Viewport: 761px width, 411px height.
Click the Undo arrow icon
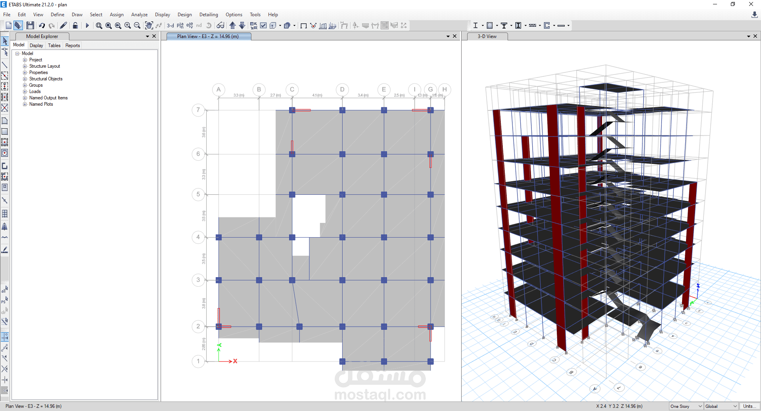42,25
